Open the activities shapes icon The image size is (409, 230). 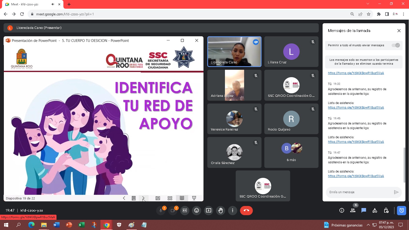pos(375,210)
